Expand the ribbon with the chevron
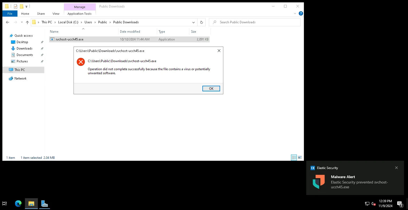Viewport: 408px width, 210px height. coord(295,13)
